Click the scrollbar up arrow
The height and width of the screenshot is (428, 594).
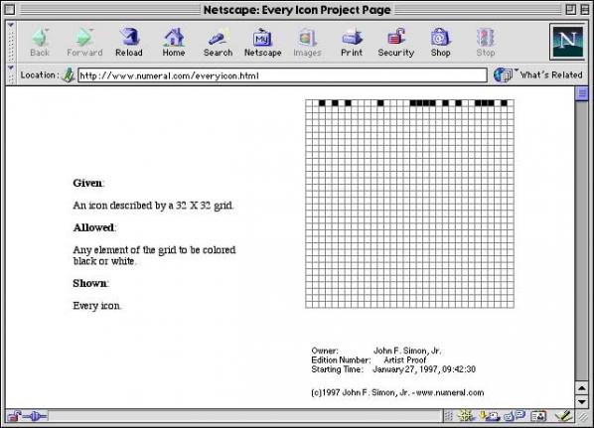(581, 388)
